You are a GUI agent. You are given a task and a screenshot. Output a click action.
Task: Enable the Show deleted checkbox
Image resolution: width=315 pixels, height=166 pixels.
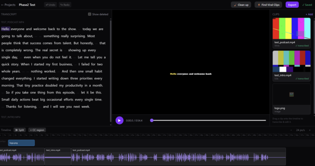click(x=90, y=14)
